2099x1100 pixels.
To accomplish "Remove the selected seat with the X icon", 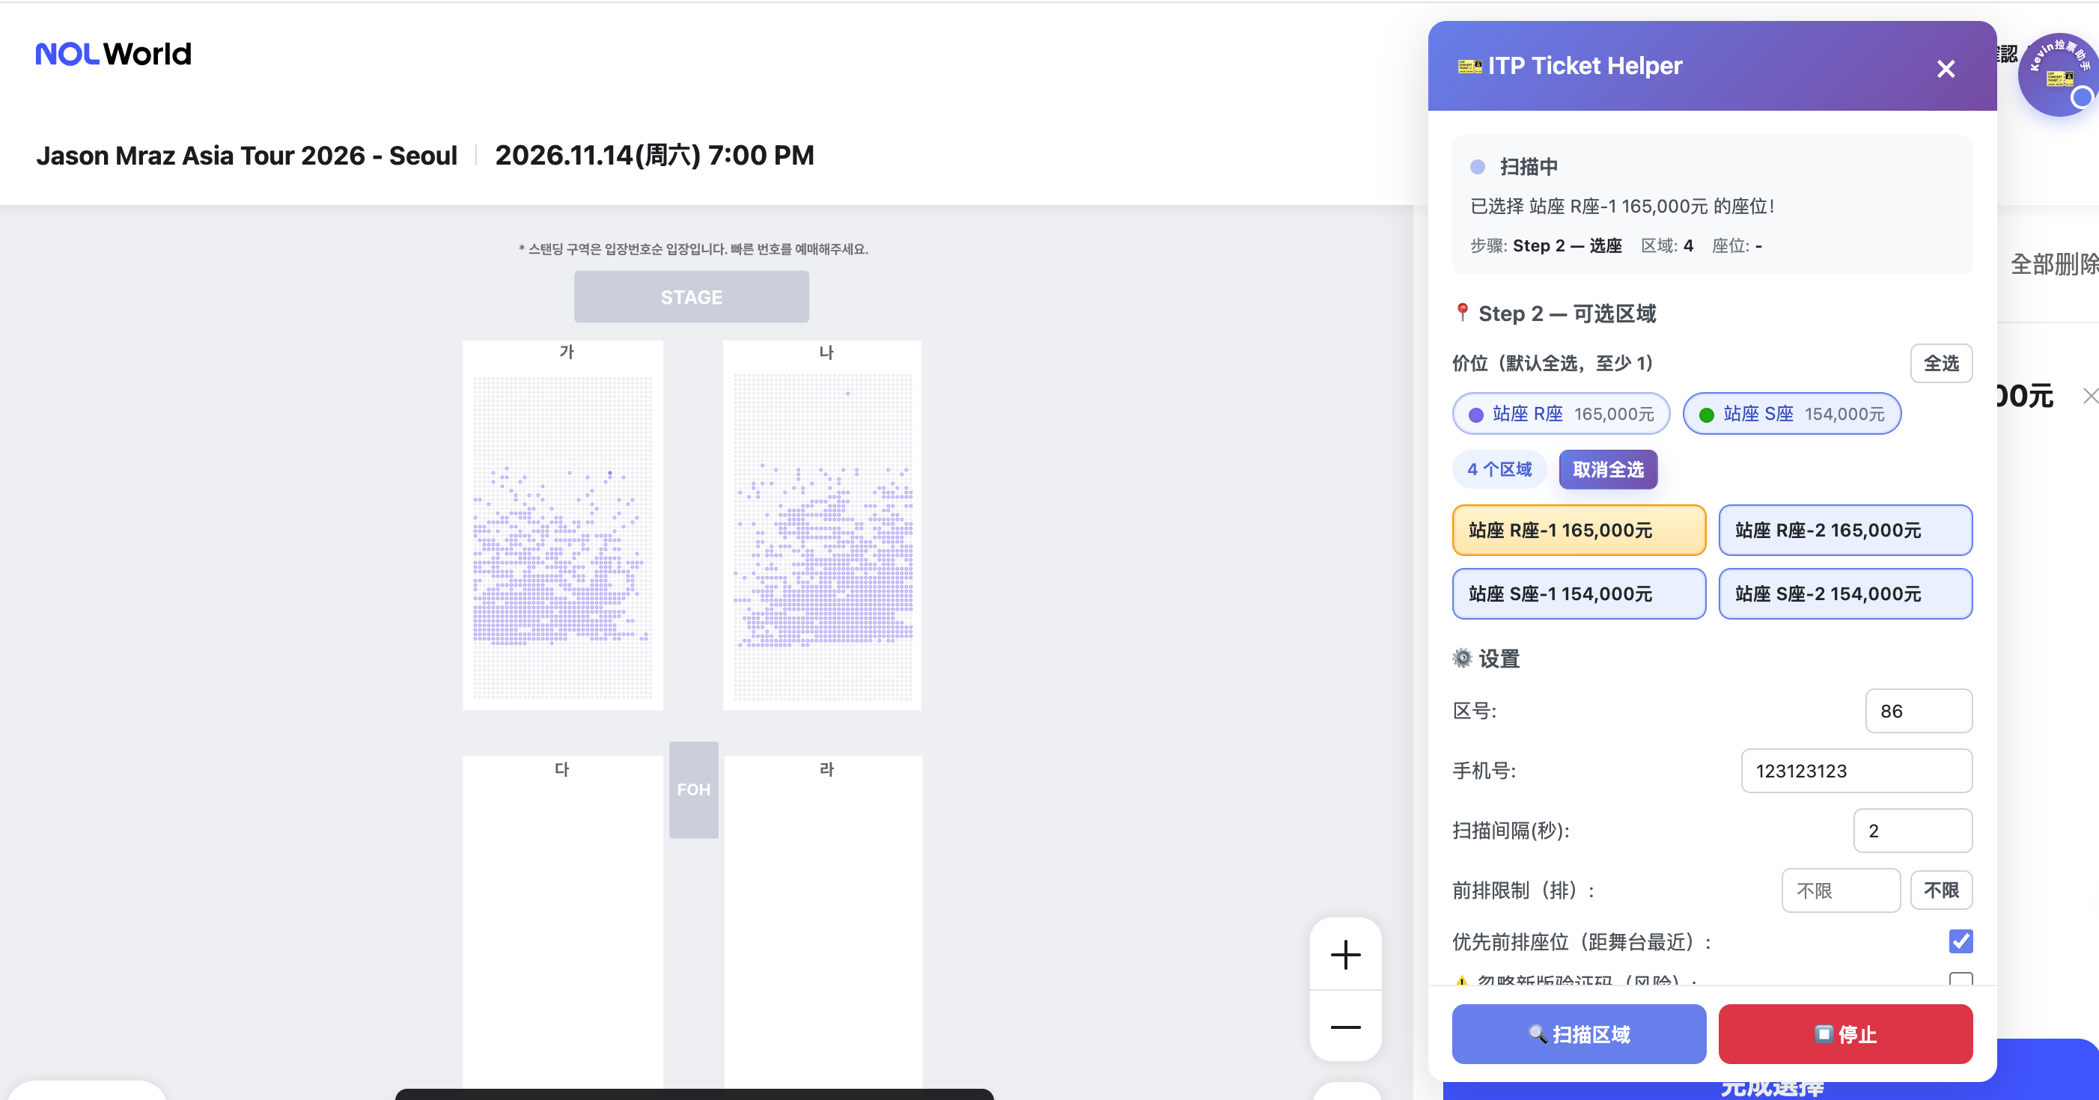I will pyautogui.click(x=2090, y=396).
